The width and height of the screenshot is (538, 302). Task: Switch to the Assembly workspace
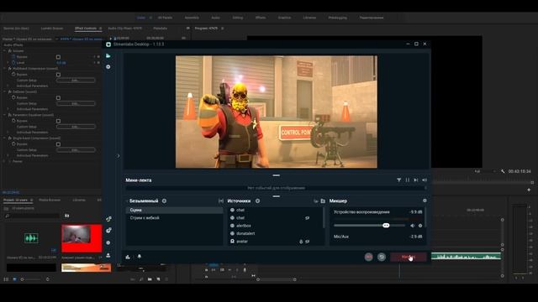click(x=192, y=18)
